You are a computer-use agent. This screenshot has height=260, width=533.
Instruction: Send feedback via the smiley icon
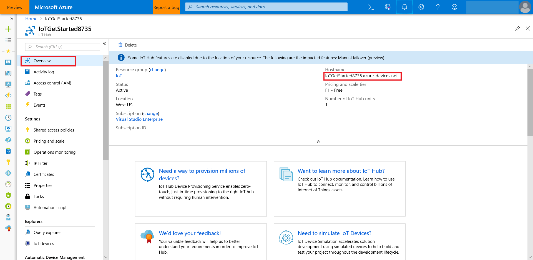pyautogui.click(x=454, y=7)
